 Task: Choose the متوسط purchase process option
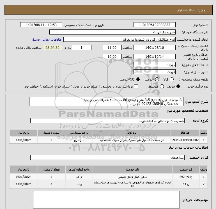pos(162,86)
